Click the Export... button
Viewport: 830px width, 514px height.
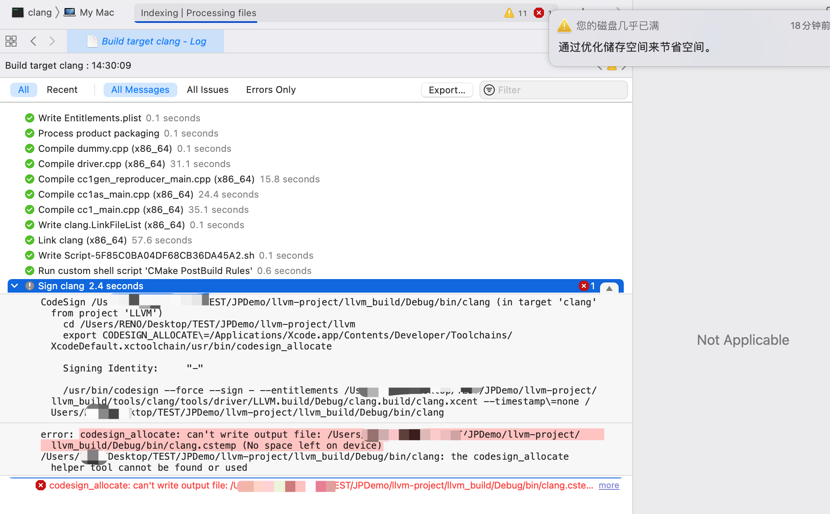tap(447, 90)
